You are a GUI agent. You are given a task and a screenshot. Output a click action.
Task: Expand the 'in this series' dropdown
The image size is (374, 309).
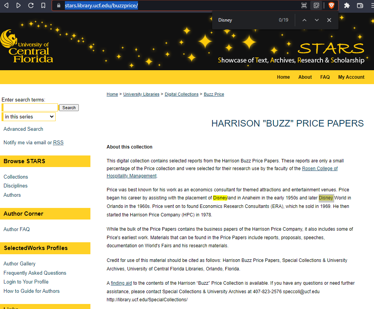29,117
